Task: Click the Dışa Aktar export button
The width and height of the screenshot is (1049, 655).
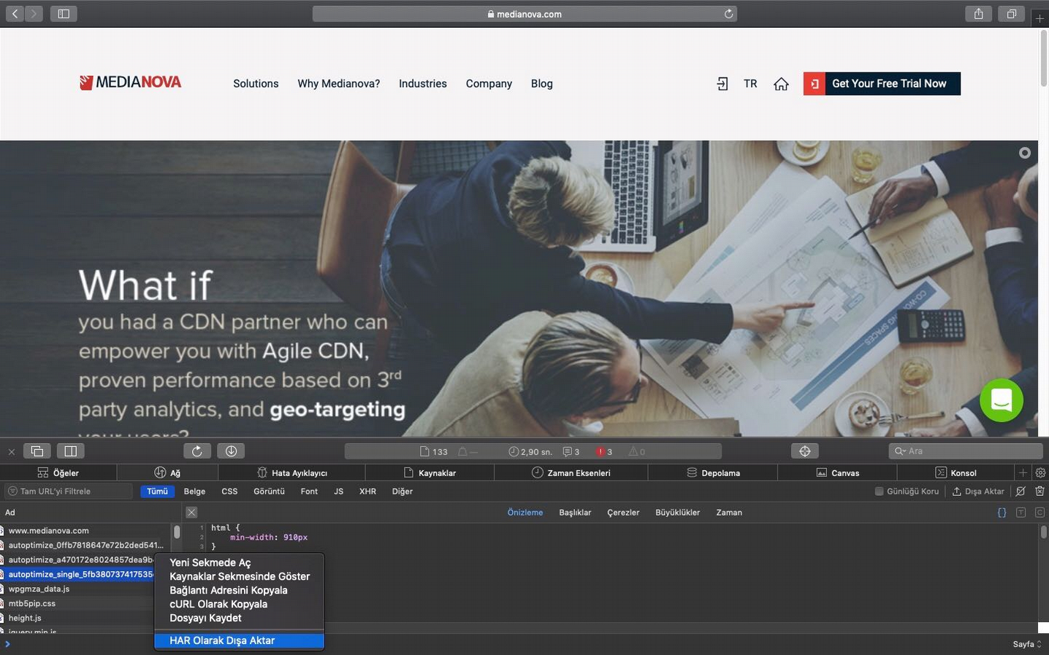Action: 978,491
